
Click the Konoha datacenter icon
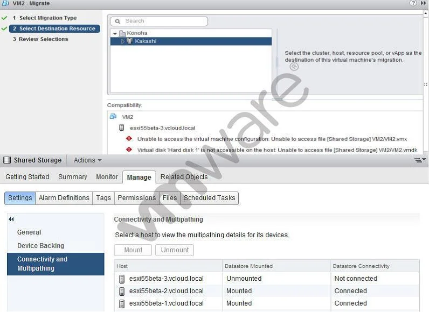pos(122,33)
